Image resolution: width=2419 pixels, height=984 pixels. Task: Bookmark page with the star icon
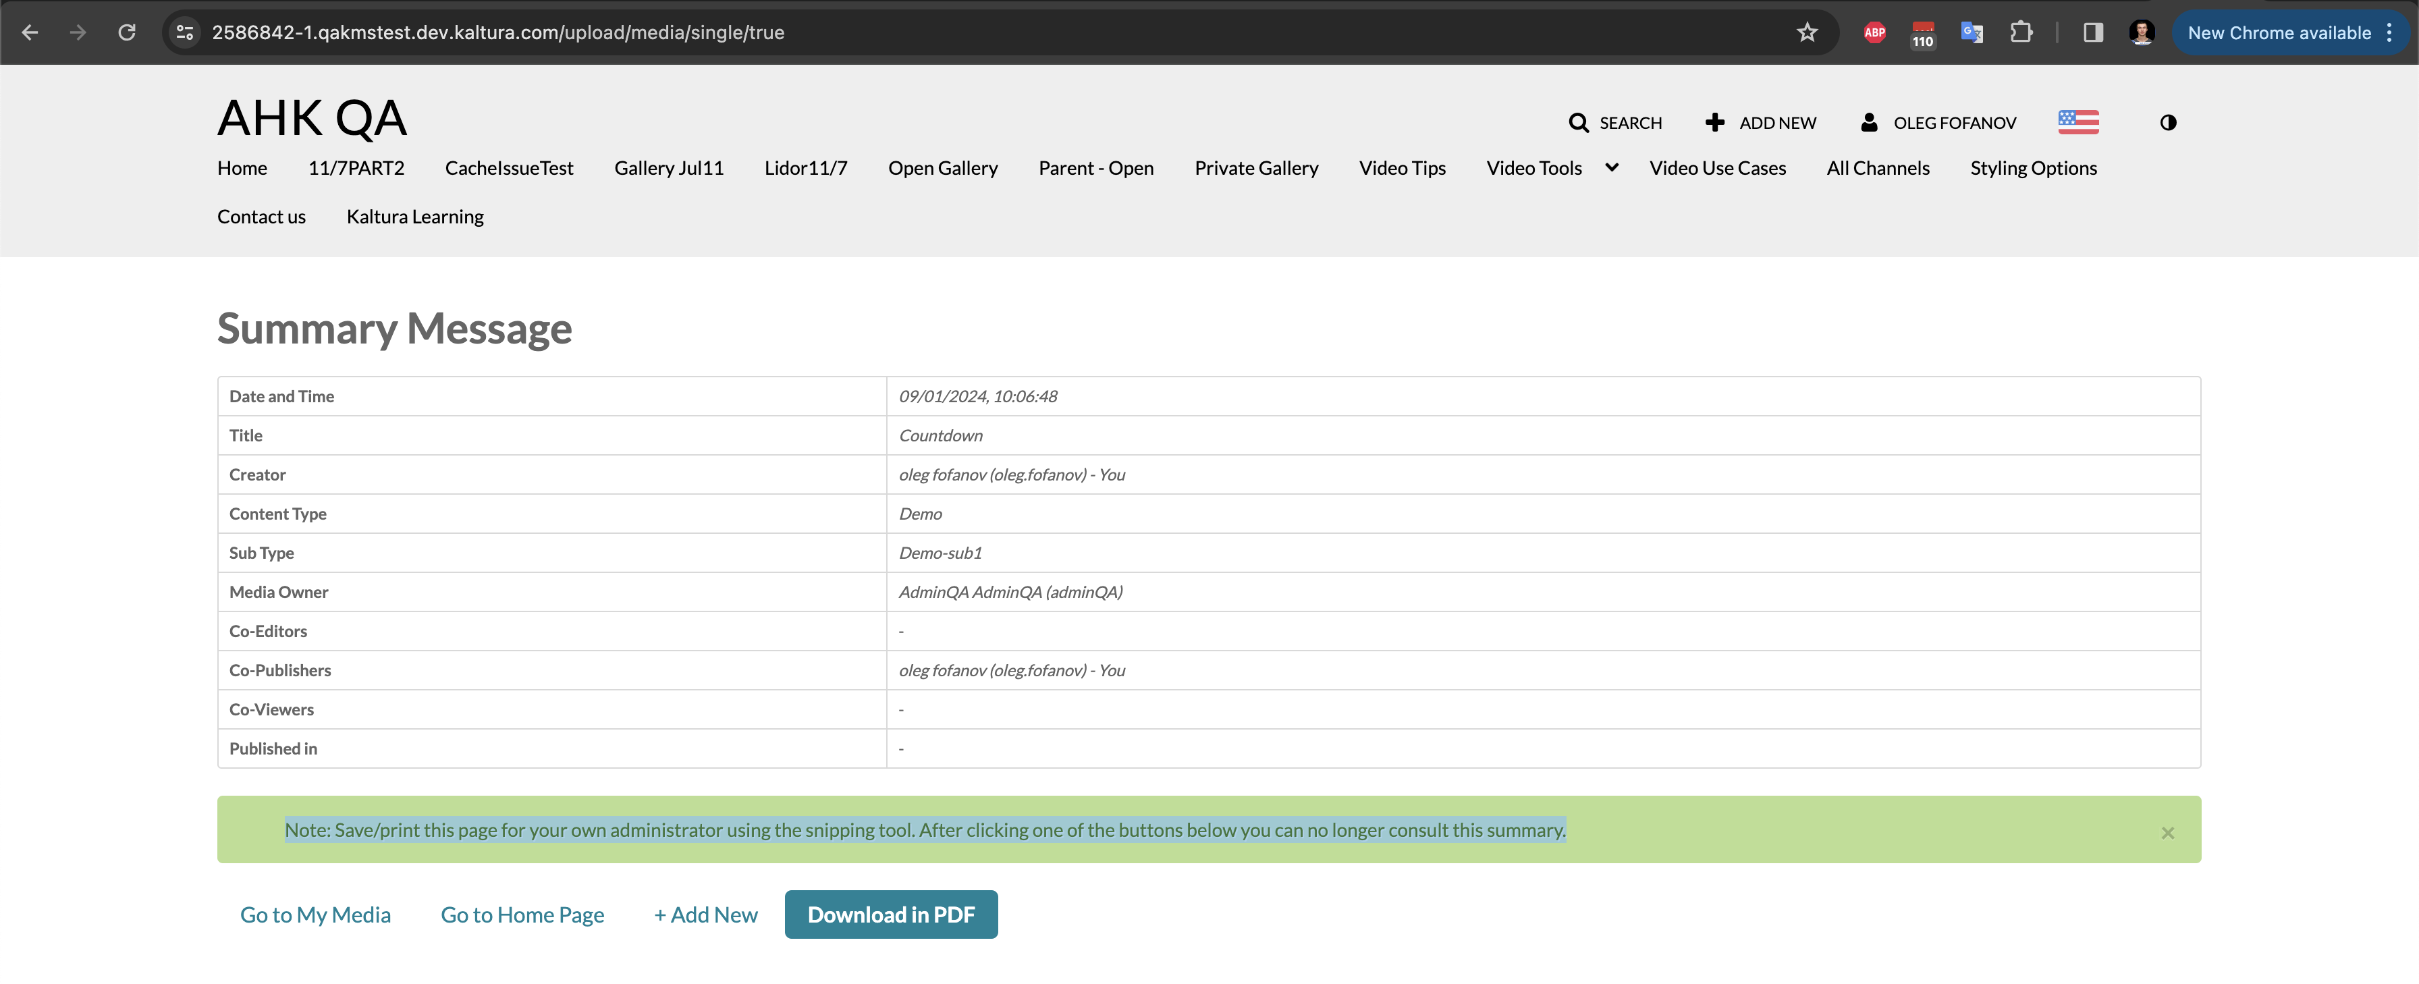[x=1807, y=33]
